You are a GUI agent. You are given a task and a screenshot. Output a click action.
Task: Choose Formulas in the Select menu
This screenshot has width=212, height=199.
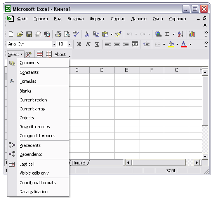click(x=38, y=81)
